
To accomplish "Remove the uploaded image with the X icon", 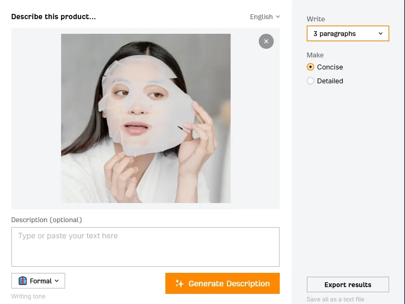I will click(266, 41).
